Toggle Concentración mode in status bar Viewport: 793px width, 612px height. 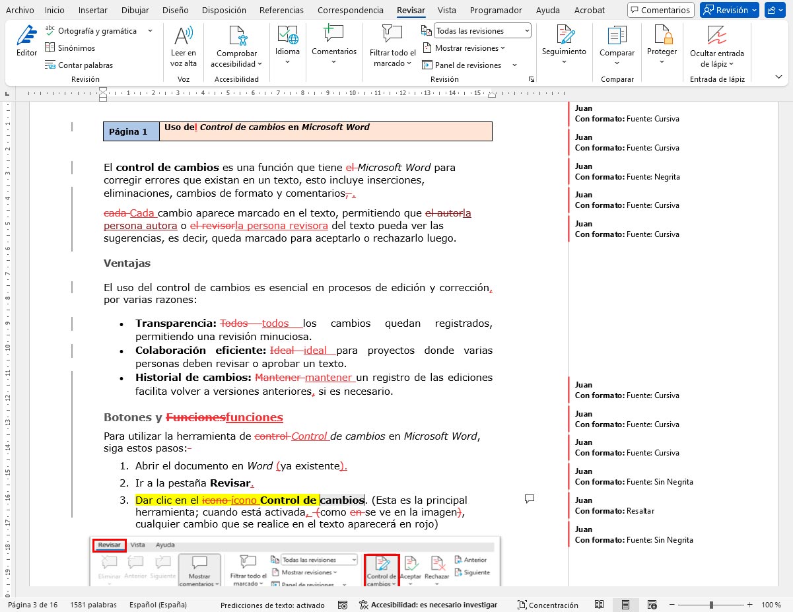547,605
